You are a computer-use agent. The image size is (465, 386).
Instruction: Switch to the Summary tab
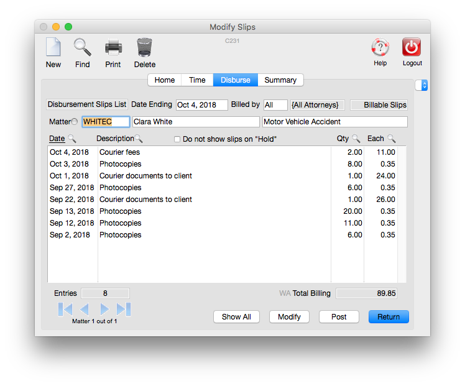[280, 80]
